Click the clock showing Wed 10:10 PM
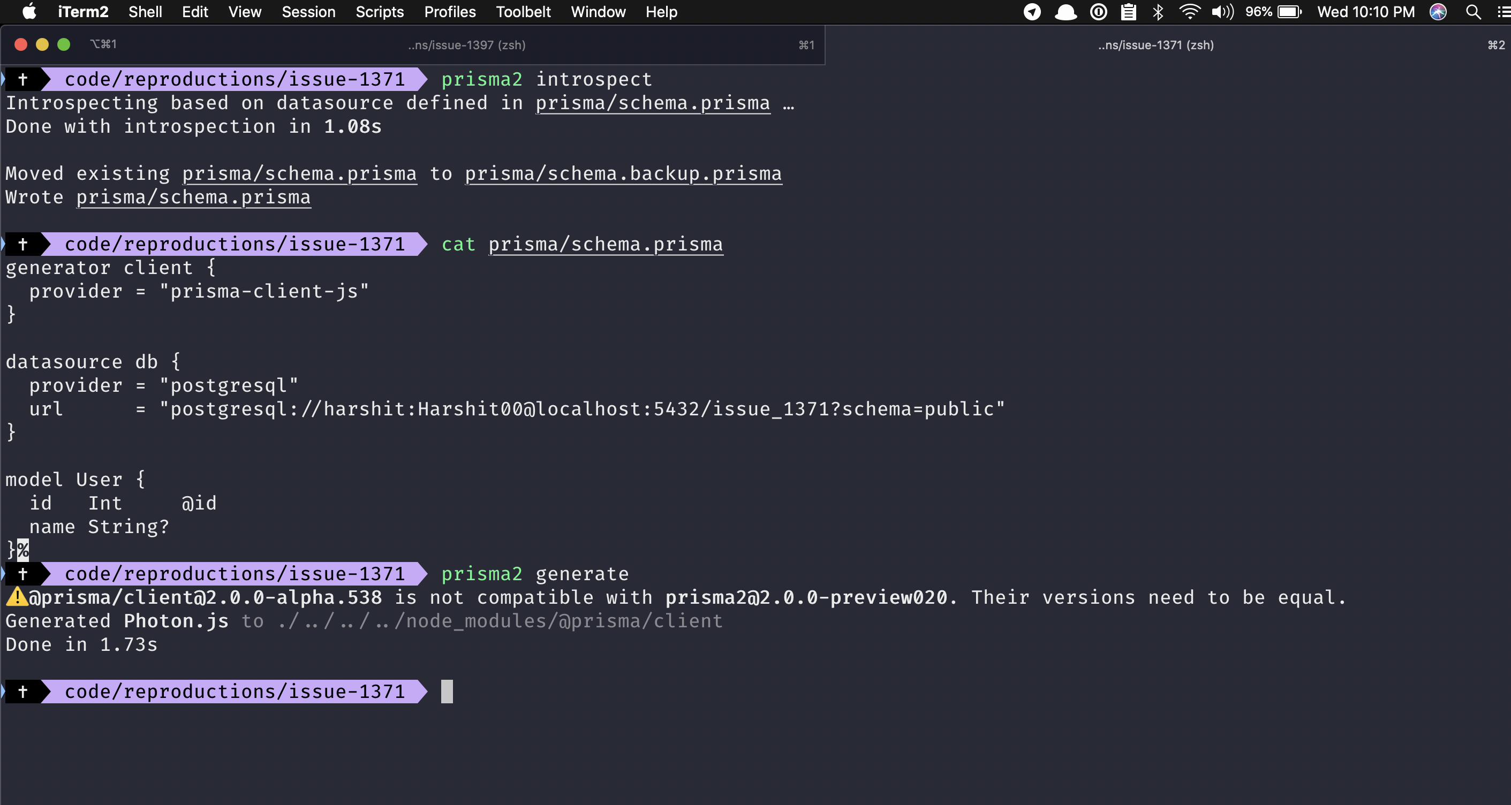 (1365, 12)
